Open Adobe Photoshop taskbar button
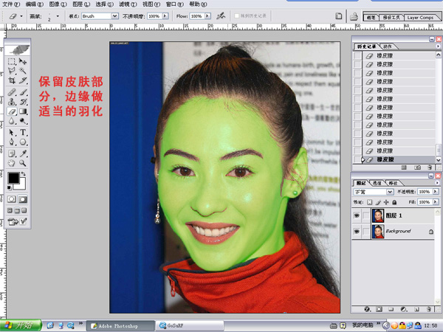 pos(120,326)
